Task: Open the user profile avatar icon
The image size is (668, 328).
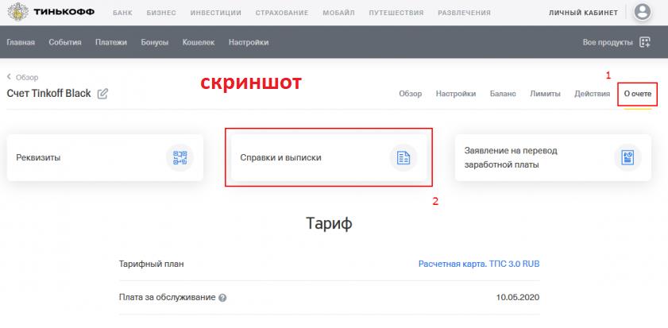Action: tap(643, 12)
